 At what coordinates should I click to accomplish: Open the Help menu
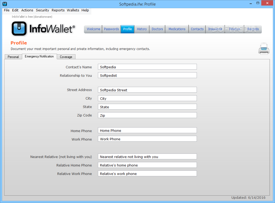85,10
